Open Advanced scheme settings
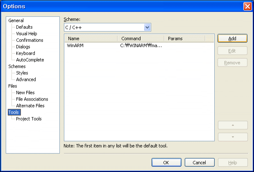Viewport: 254px width, 172px height. 26,79
